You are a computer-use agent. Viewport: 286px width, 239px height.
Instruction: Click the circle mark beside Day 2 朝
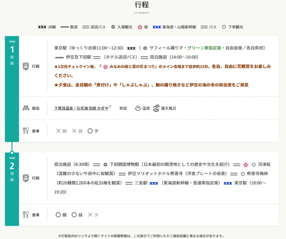click(x=58, y=215)
